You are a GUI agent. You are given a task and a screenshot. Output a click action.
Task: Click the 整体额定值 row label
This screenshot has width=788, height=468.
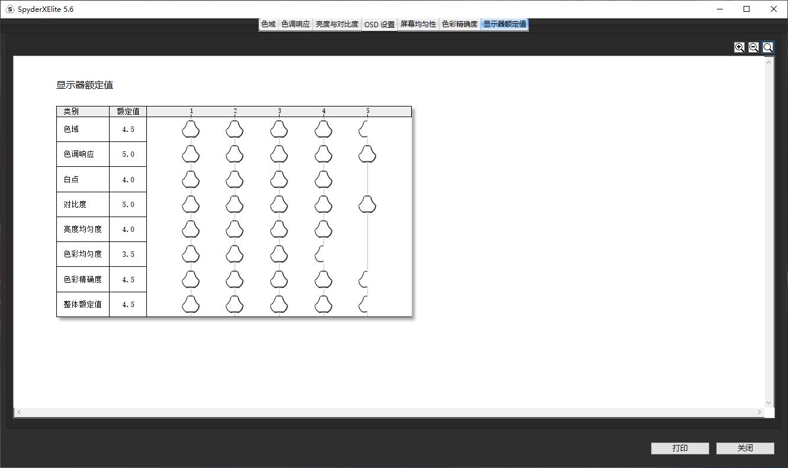pyautogui.click(x=83, y=304)
